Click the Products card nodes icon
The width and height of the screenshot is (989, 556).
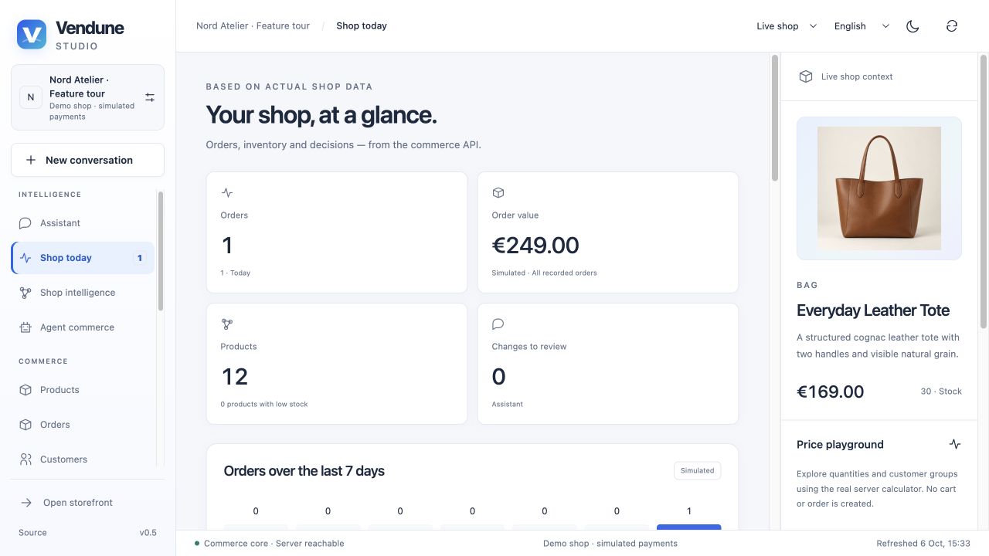[x=227, y=324]
